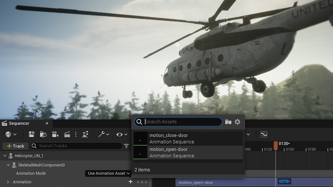Click the magnifier icon in Search Assets box
Image resolution: width=333 pixels, height=187 pixels.
click(139, 122)
